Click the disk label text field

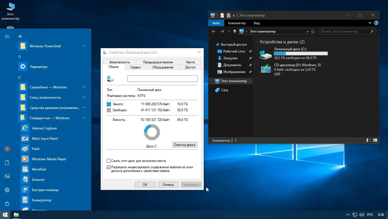pos(162,78)
